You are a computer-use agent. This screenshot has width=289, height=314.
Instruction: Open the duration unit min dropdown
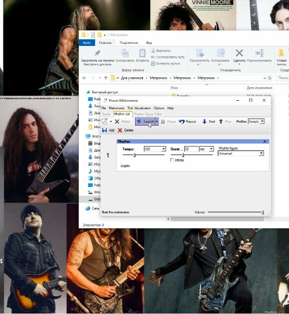[x=211, y=149]
